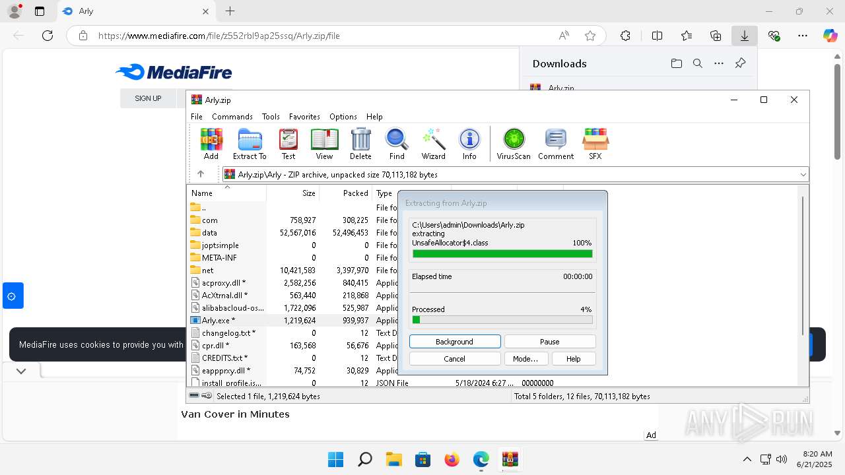This screenshot has width=845, height=475.
Task: Click the Info toolbar icon
Action: click(469, 144)
